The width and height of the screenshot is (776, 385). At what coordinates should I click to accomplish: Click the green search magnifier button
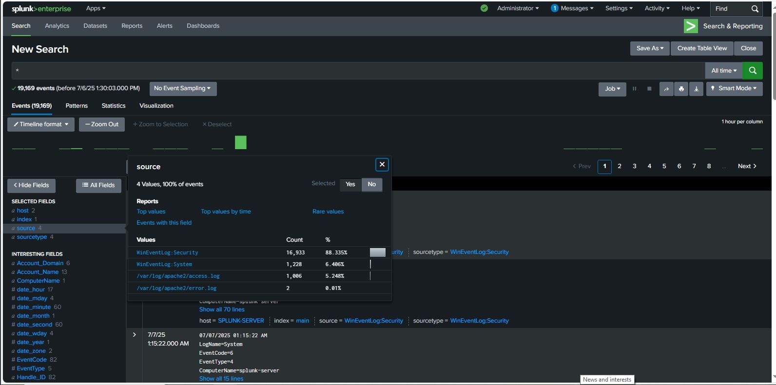coord(752,71)
